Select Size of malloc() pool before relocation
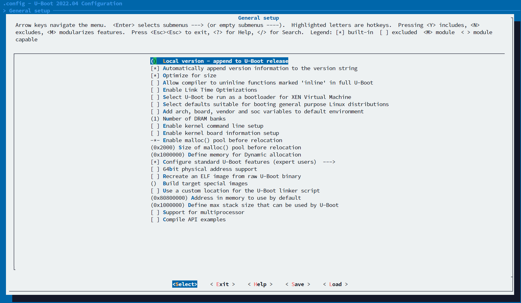 point(226,147)
